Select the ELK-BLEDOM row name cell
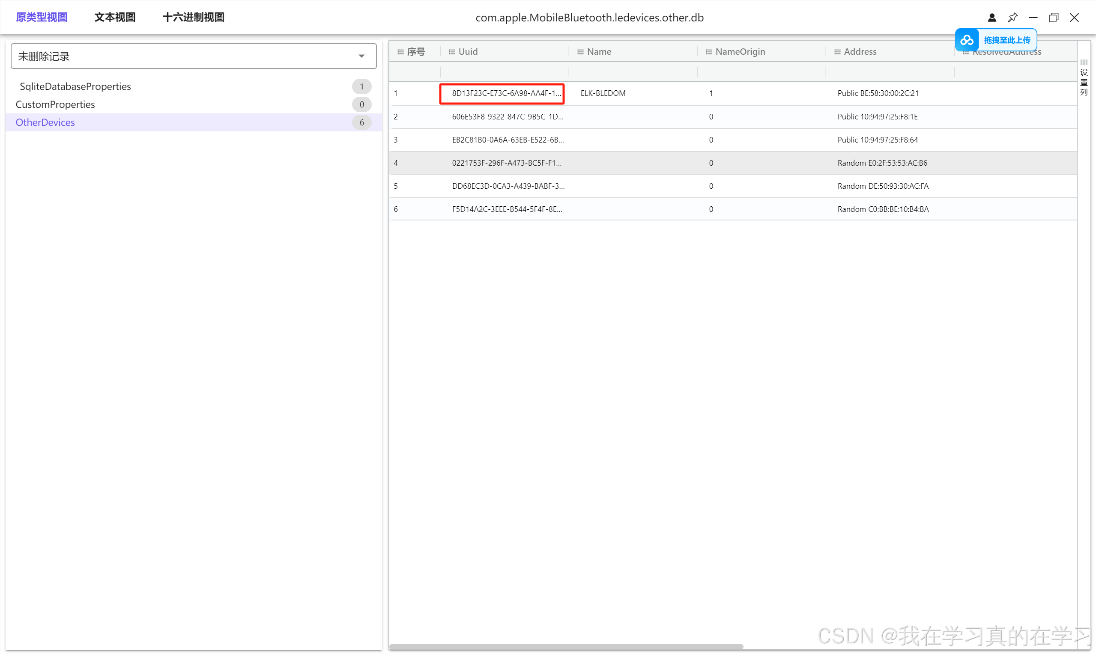 coord(603,93)
